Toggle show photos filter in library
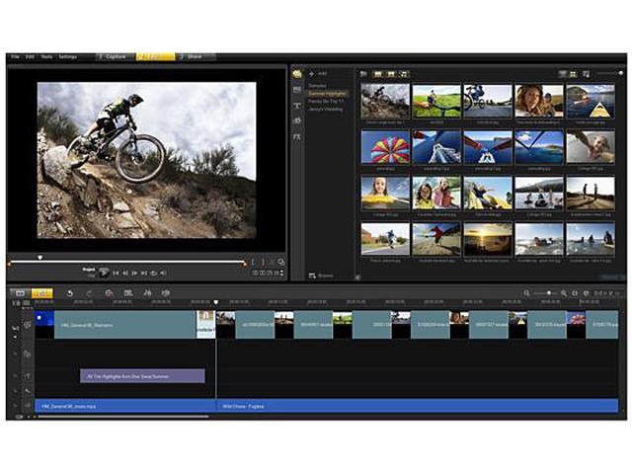The image size is (632, 474). 391,73
